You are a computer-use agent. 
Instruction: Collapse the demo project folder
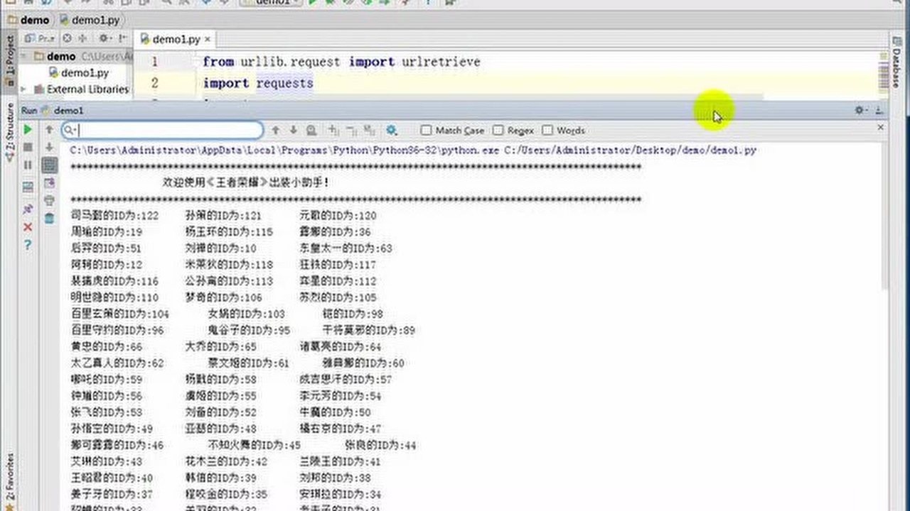(x=24, y=56)
